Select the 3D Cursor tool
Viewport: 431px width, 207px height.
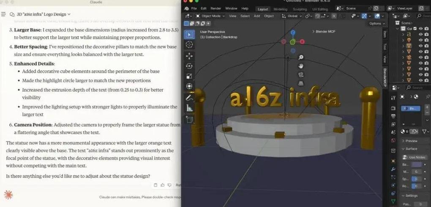pos(189,44)
